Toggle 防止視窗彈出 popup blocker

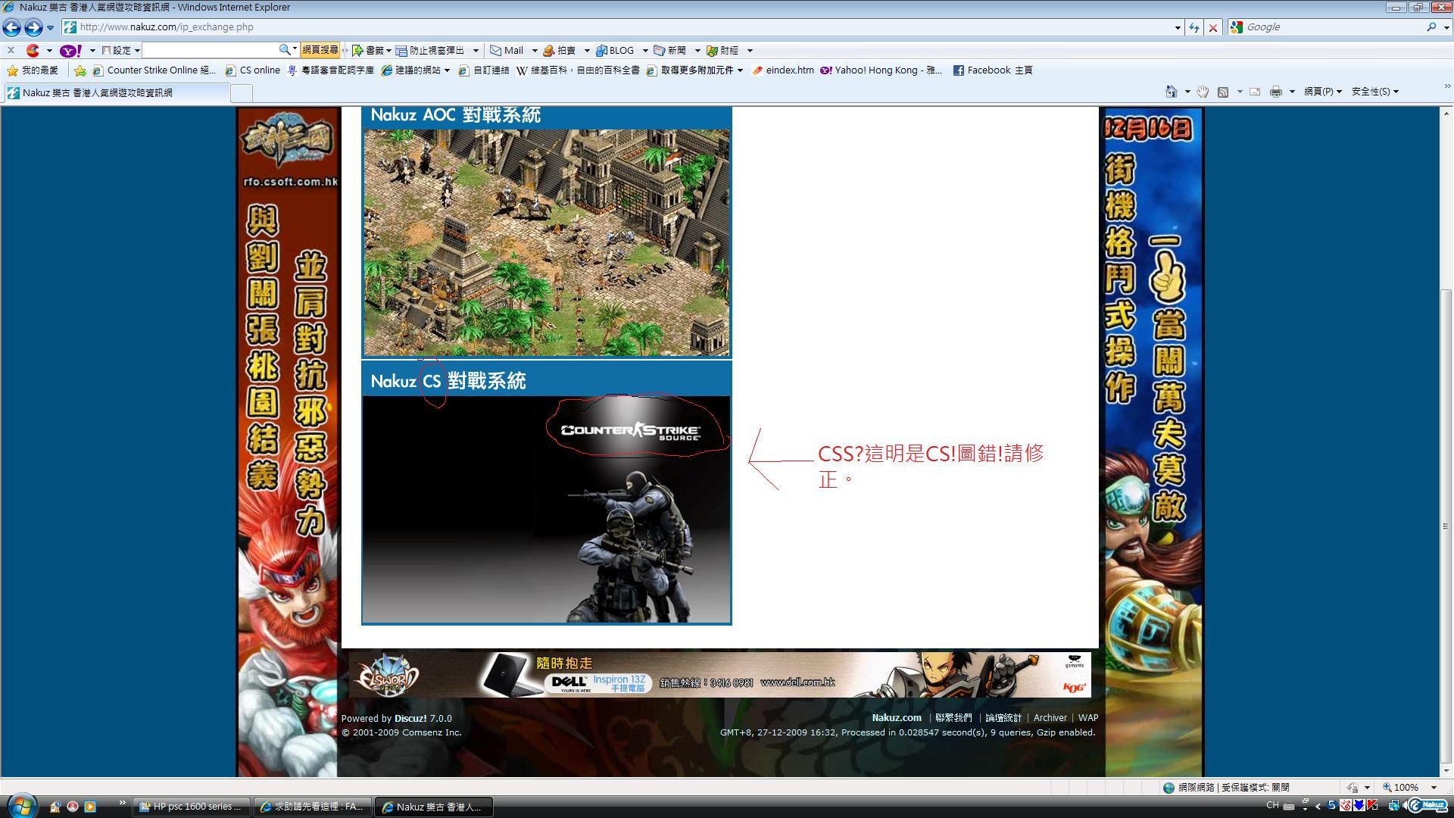[x=430, y=51]
